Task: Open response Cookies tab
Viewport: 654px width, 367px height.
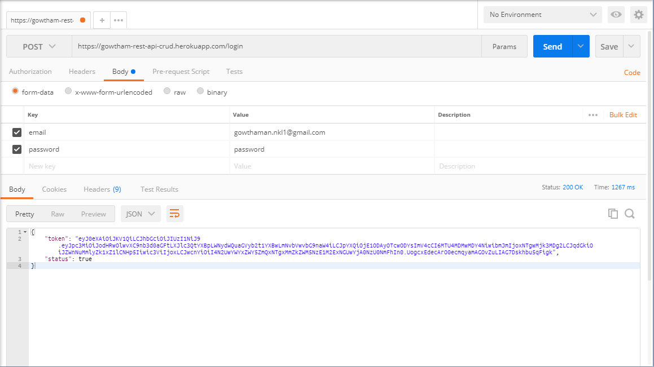Action: [54, 189]
